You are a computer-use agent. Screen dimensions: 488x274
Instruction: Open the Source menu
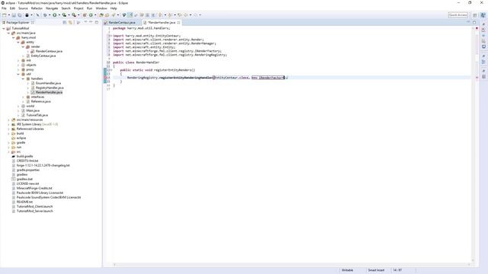[23, 8]
